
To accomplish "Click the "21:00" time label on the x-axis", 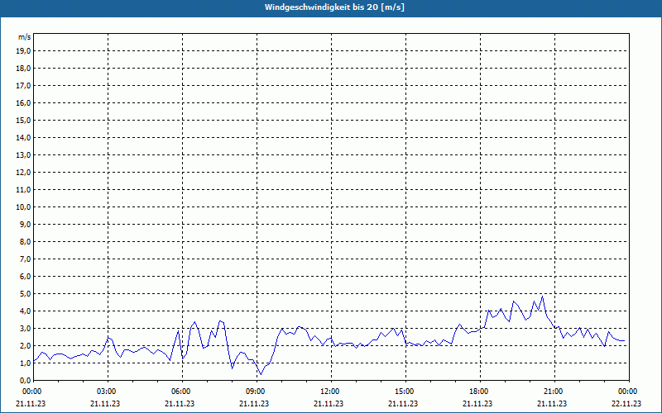I will point(554,392).
